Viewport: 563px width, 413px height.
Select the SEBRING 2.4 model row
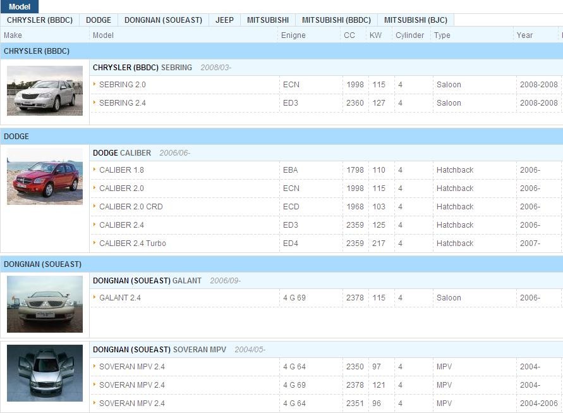pyautogui.click(x=122, y=103)
